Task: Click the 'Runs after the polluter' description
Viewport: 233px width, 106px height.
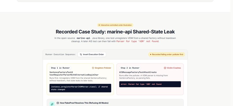Action: tap(144, 77)
